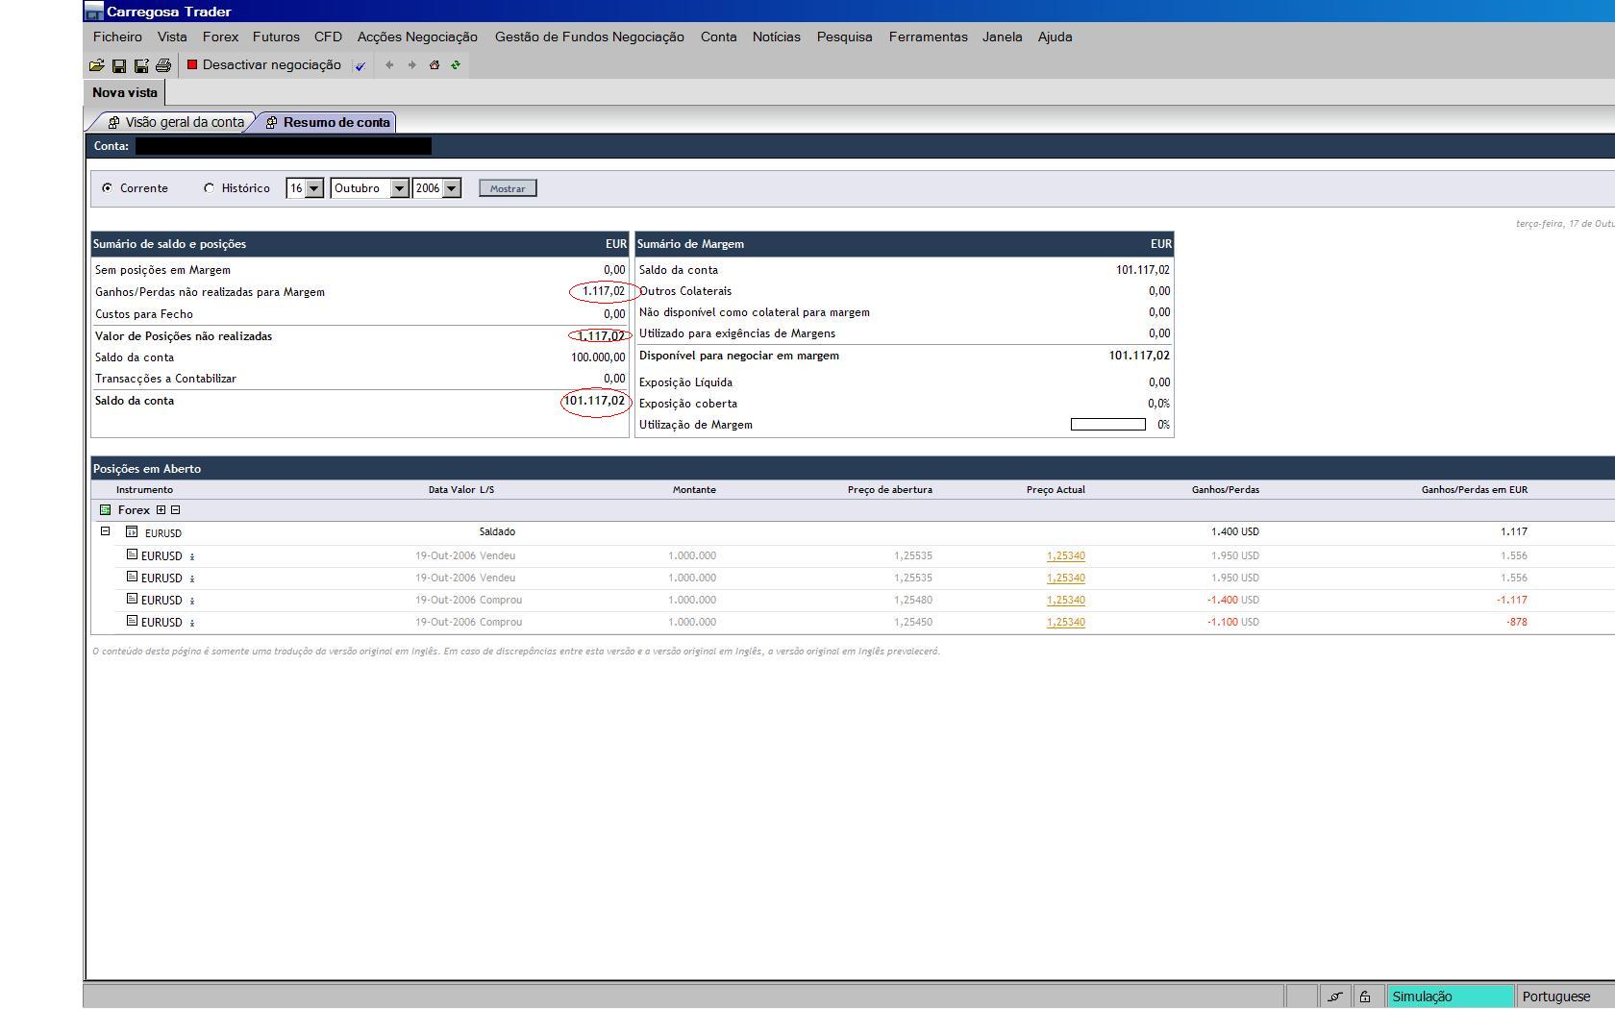
Task: Toggle the Desactivar negociação trading button
Action: 263,65
